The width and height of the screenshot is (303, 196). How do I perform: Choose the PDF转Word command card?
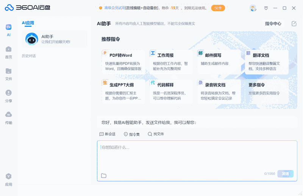pos(123,62)
